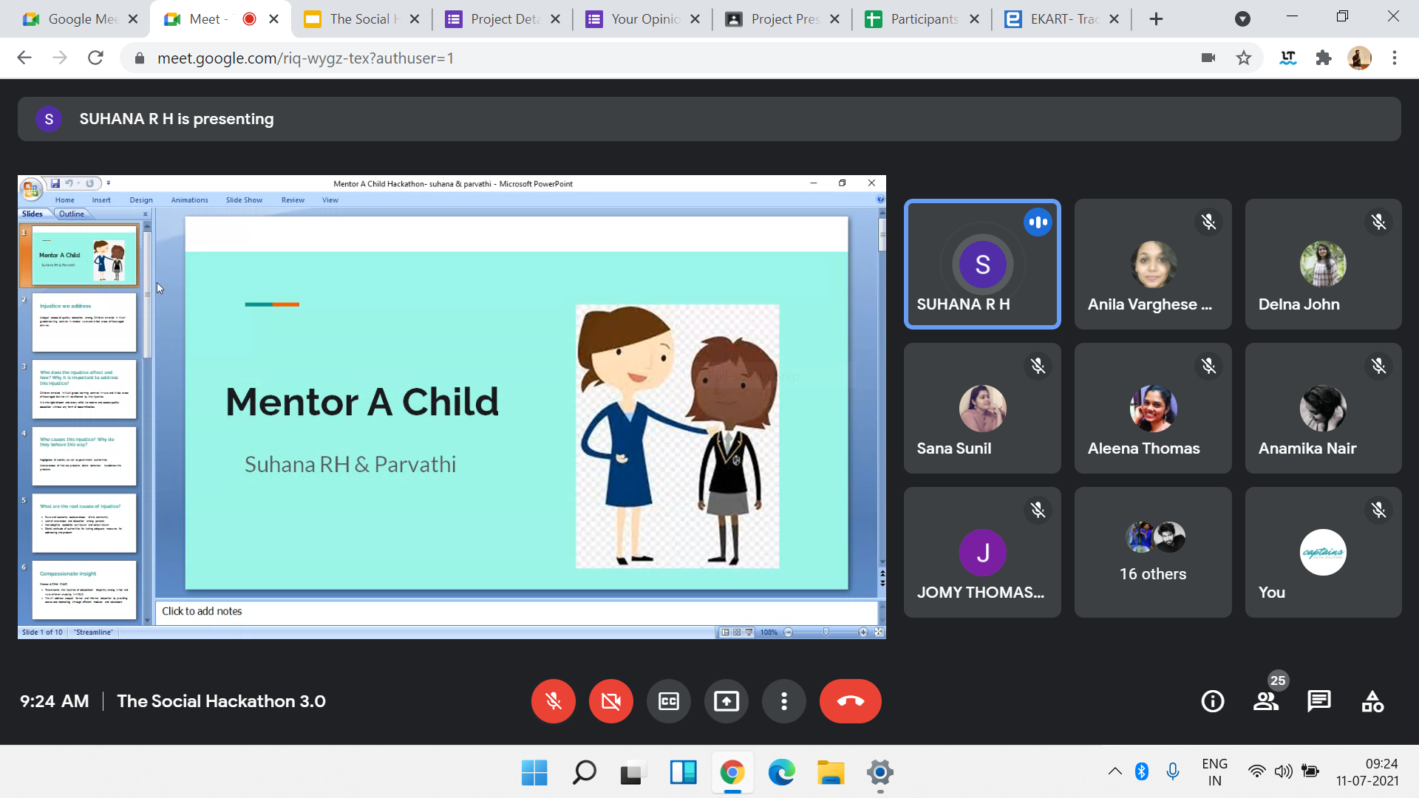
Task: Select the Anamika Nair participant tile
Action: (1322, 408)
